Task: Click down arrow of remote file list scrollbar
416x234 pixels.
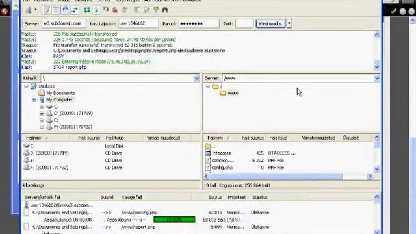Action: (x=377, y=169)
